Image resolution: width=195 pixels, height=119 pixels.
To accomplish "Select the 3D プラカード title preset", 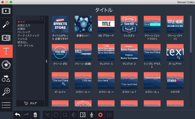I will [106, 24].
